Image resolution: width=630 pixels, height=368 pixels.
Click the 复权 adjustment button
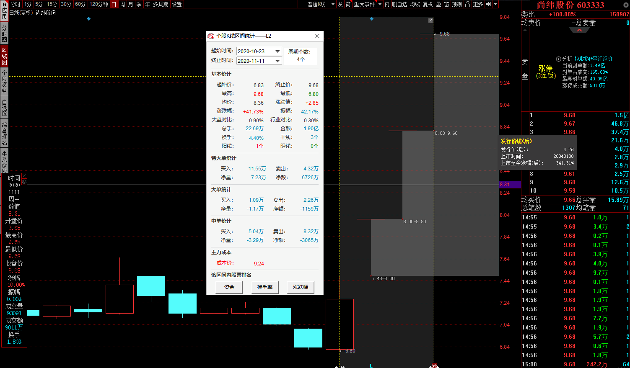click(428, 4)
